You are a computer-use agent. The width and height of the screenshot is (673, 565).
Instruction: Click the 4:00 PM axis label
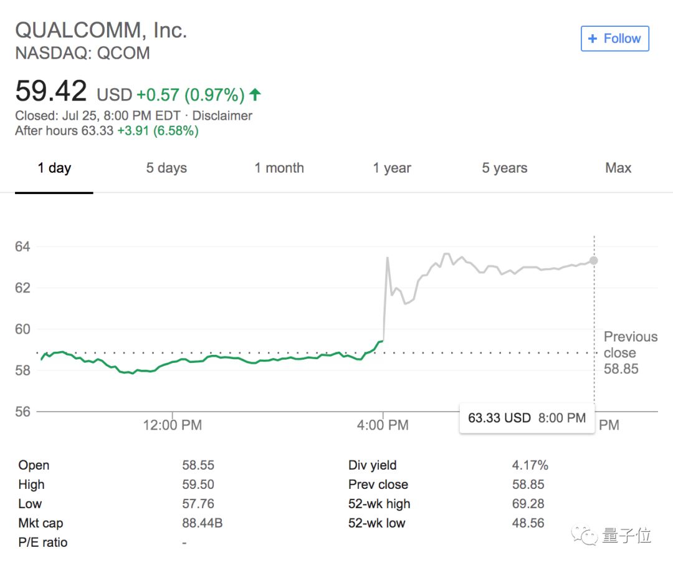383,425
